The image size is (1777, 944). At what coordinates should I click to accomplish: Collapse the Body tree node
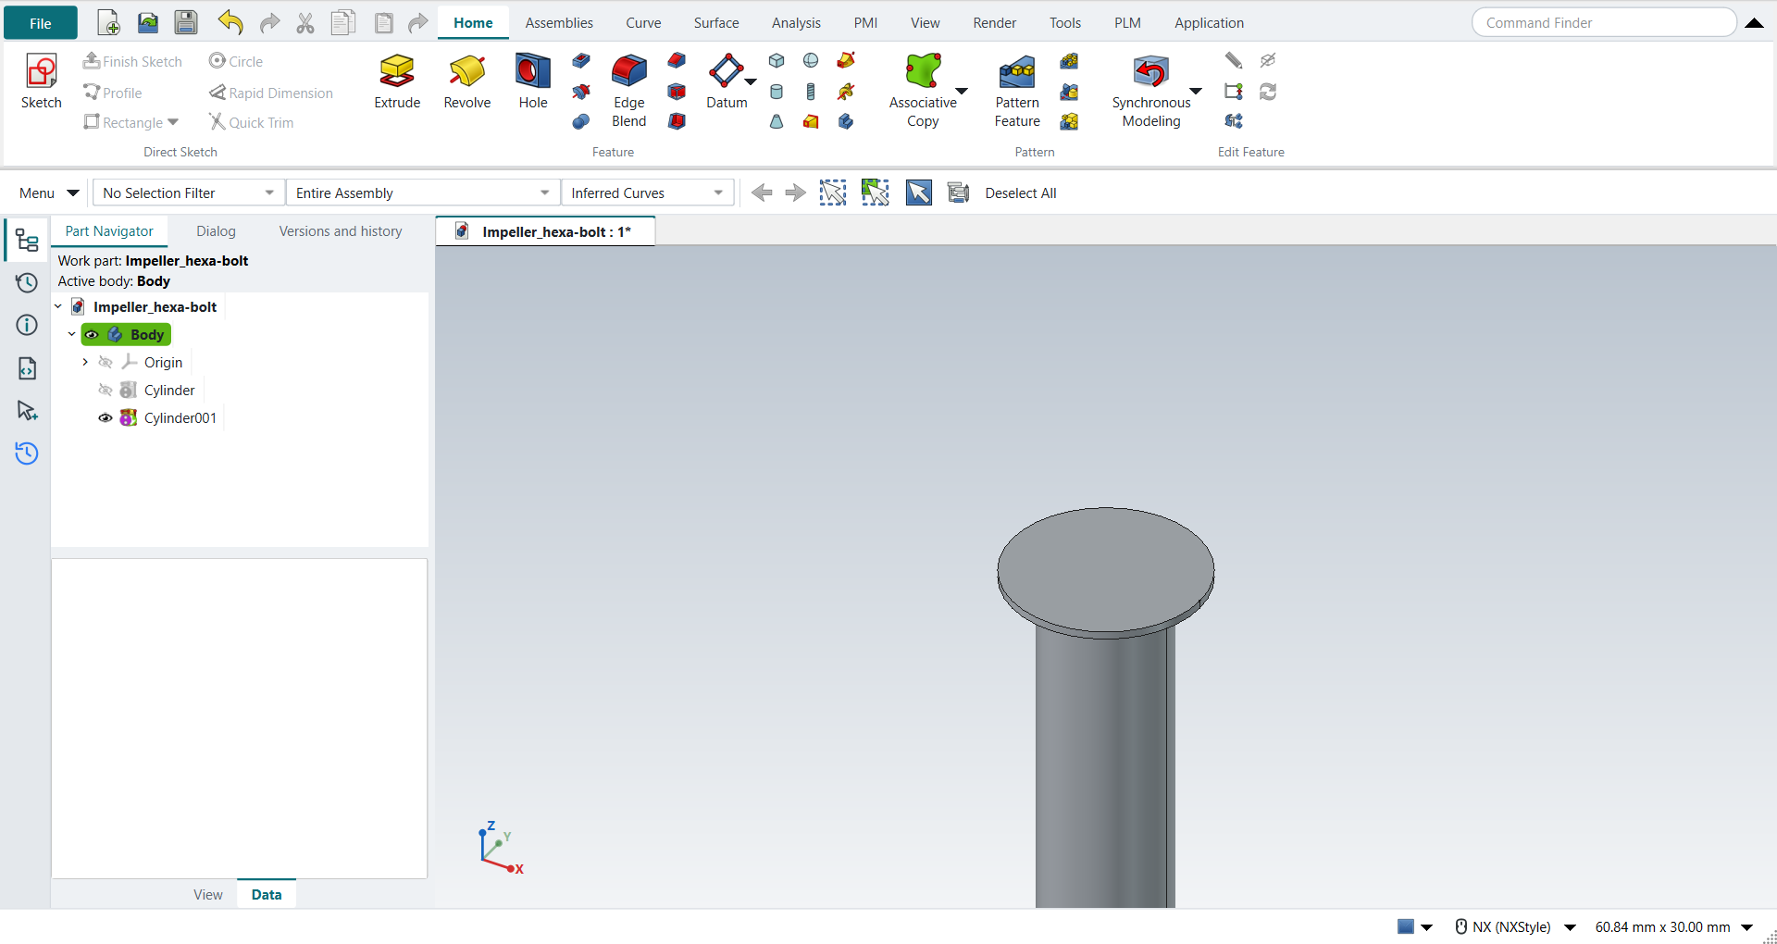[x=71, y=335]
